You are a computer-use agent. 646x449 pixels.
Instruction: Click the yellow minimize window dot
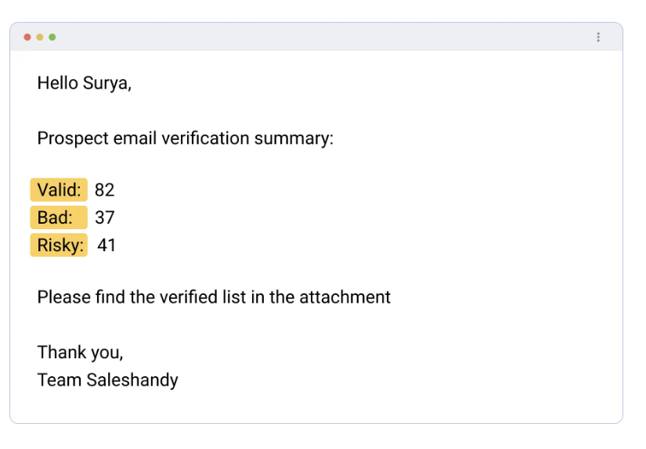tap(40, 37)
